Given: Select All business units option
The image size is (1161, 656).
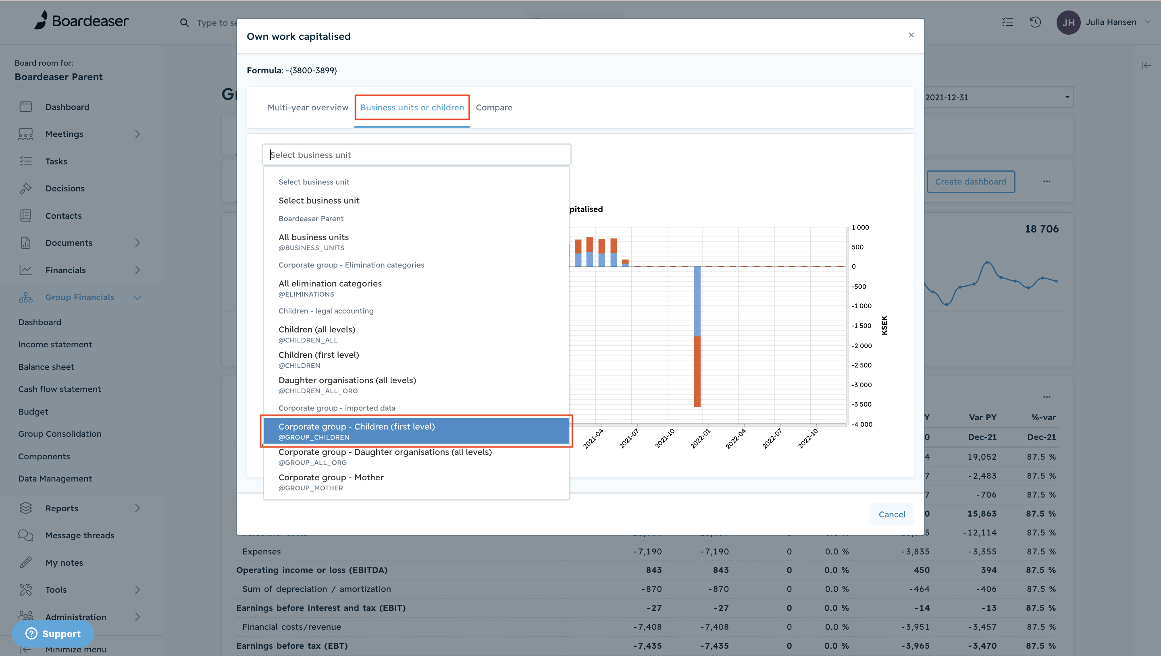Looking at the screenshot, I should coord(416,242).
